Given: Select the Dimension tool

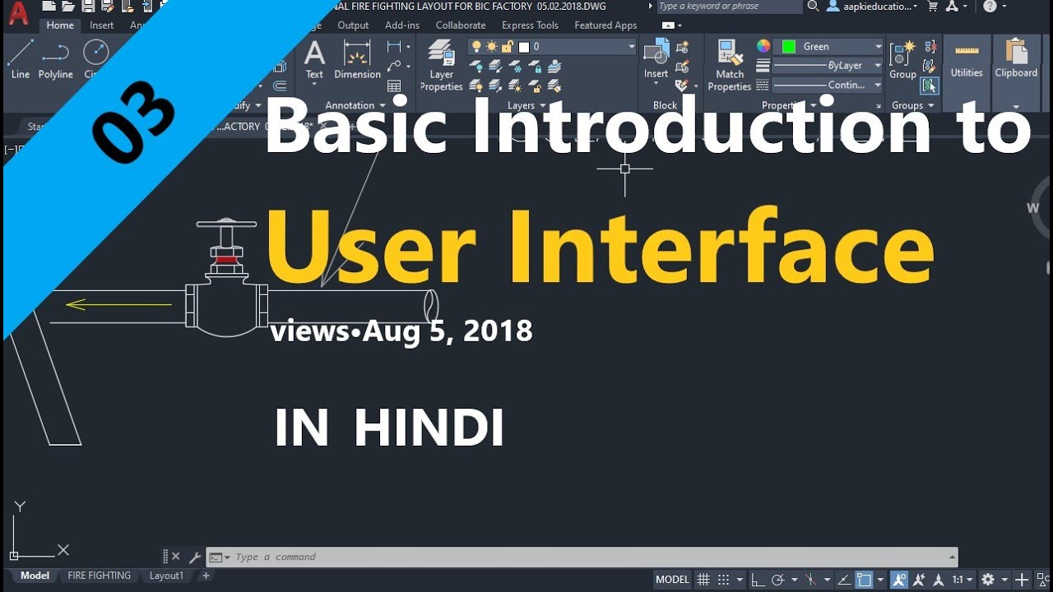Looking at the screenshot, I should click(357, 59).
